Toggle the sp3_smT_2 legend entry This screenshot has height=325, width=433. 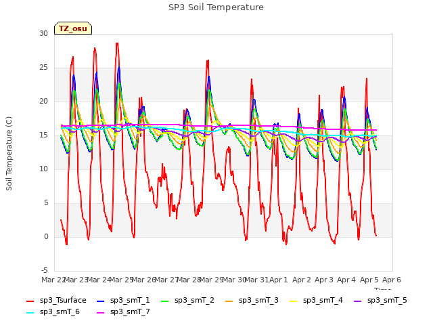(187, 300)
